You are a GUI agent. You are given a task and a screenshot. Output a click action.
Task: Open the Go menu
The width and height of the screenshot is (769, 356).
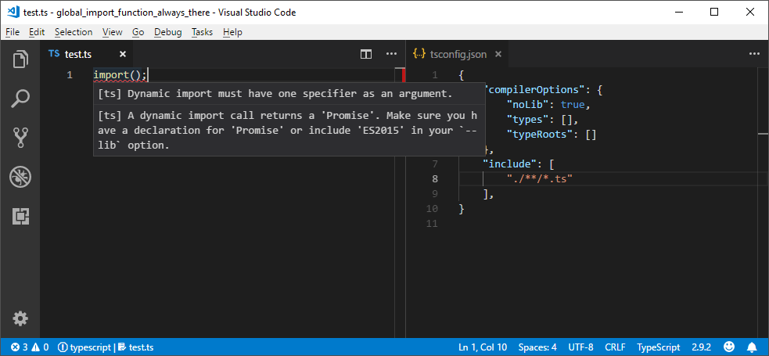coord(138,32)
